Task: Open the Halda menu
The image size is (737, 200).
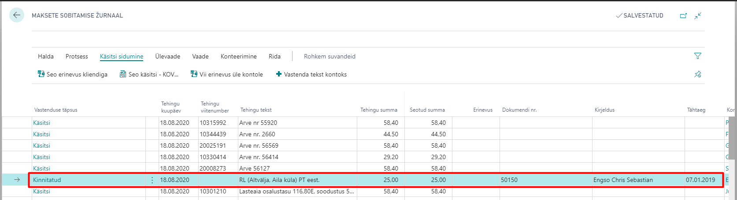Action: pos(46,56)
